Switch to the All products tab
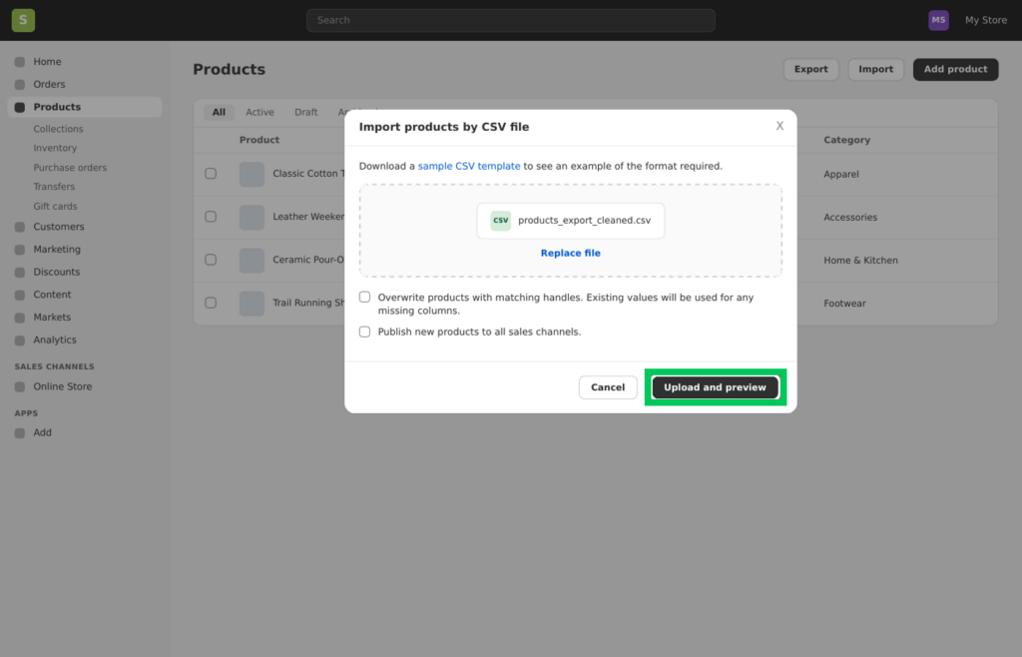 219,112
